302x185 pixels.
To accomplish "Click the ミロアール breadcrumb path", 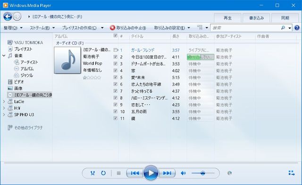I will pos(57,17).
